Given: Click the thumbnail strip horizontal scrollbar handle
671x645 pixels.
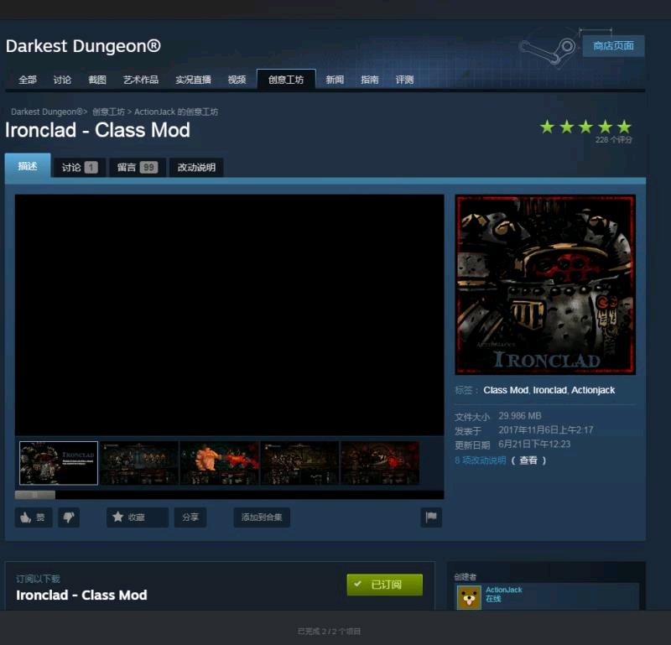Looking at the screenshot, I should pos(35,495).
